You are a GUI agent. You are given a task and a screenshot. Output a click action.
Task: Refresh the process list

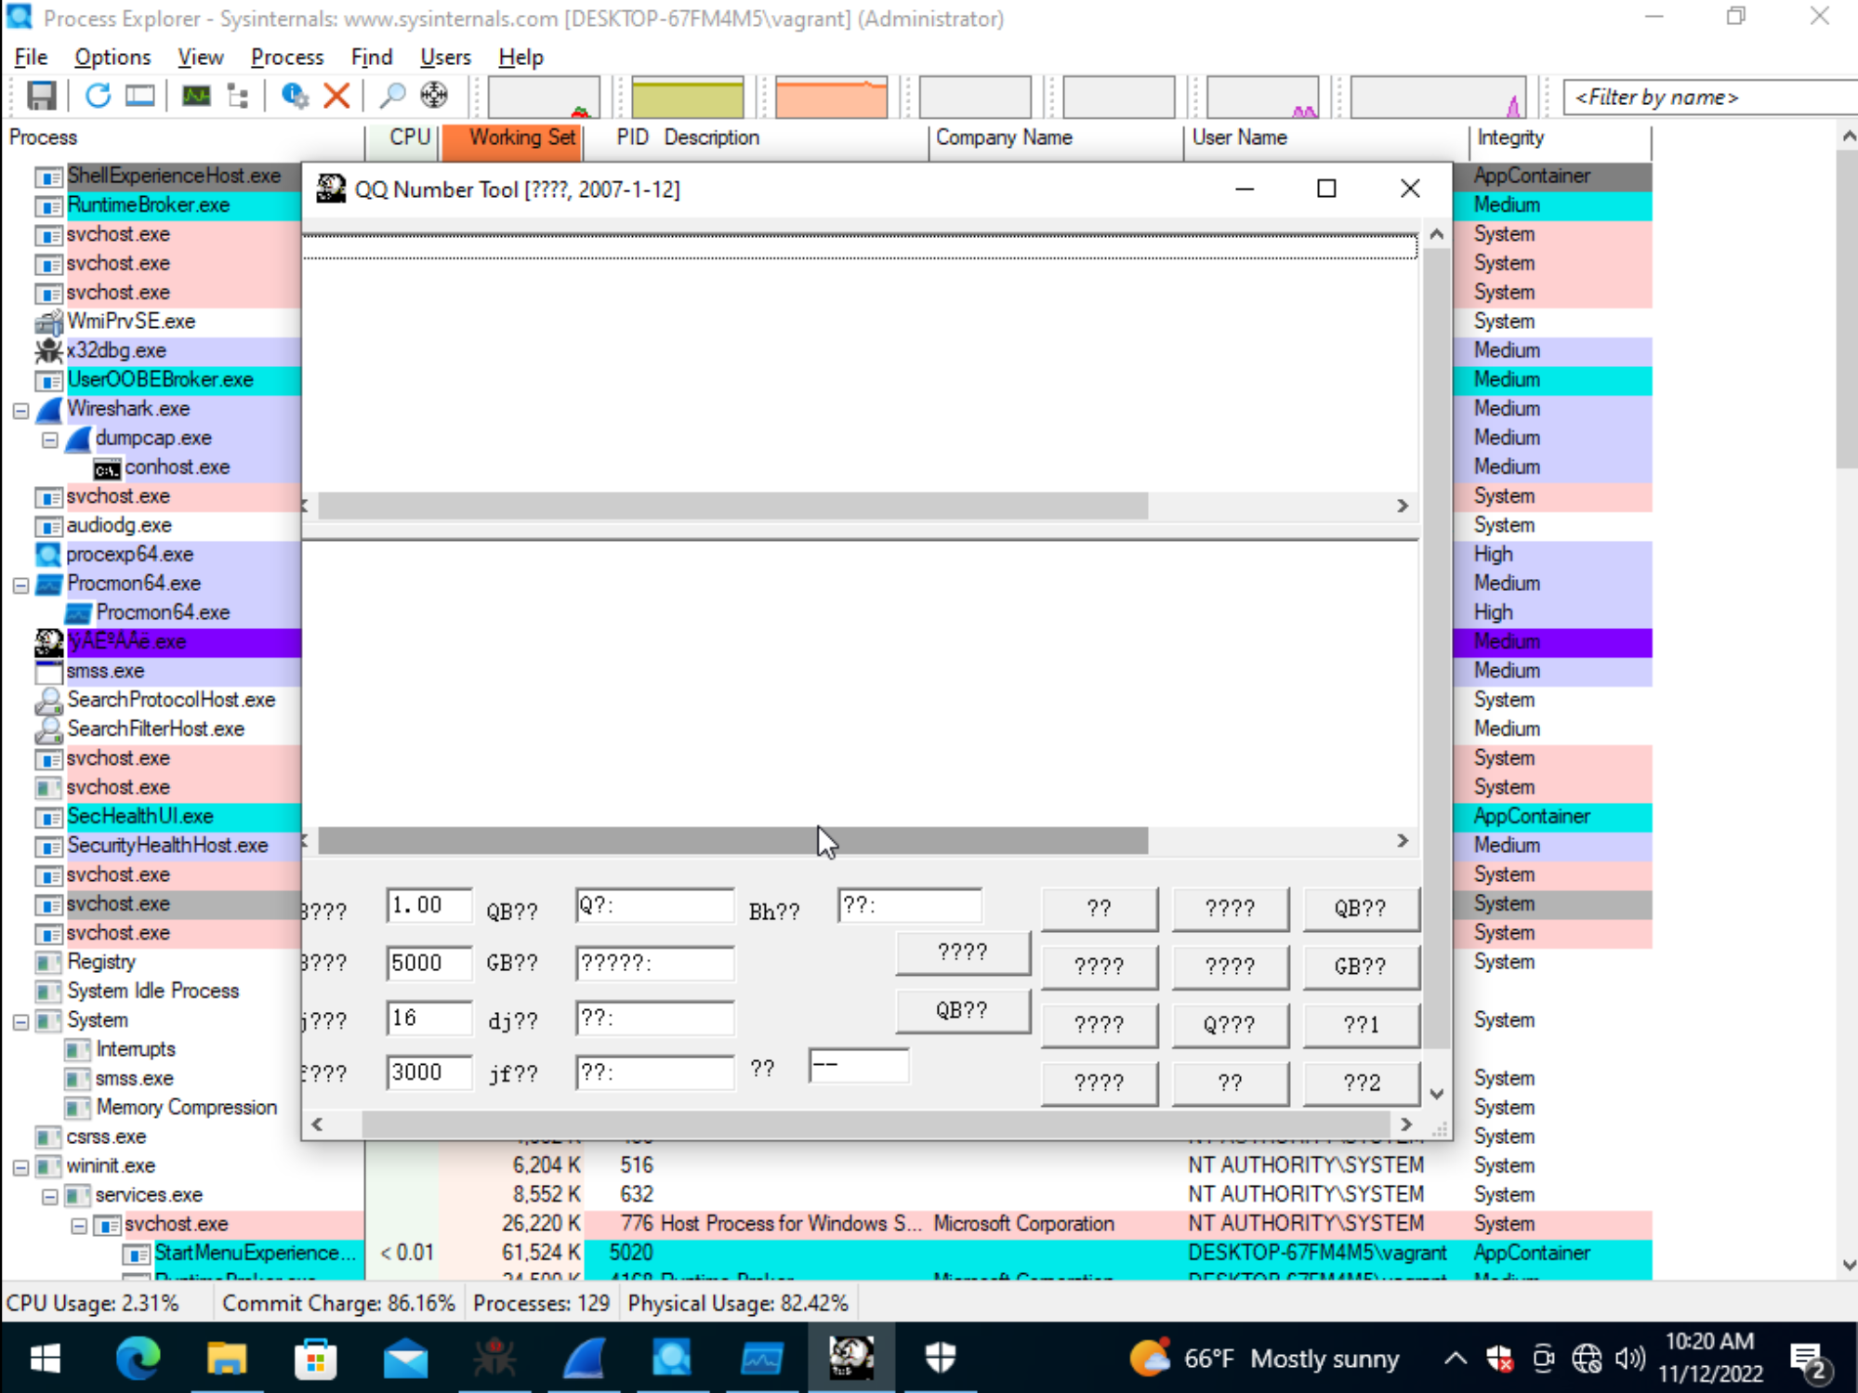click(x=98, y=96)
